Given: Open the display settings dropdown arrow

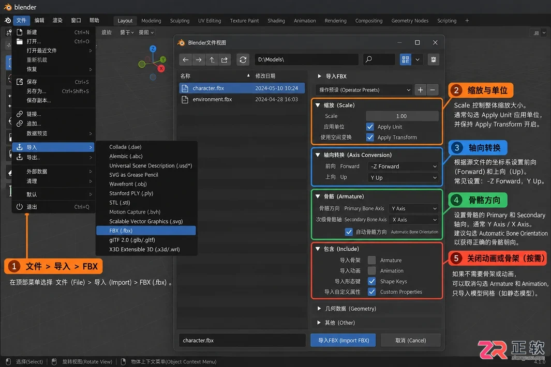Looking at the screenshot, I should (x=418, y=60).
